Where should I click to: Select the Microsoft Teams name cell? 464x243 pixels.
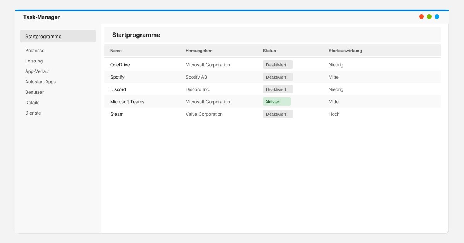coord(127,102)
